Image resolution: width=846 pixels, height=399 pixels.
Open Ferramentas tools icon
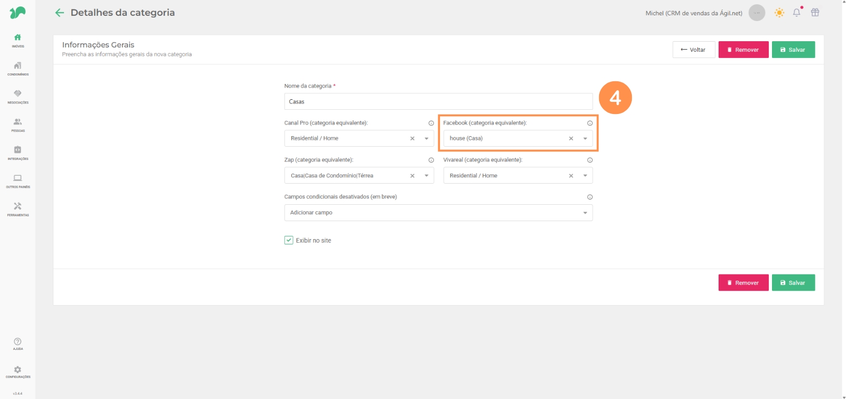point(17,209)
